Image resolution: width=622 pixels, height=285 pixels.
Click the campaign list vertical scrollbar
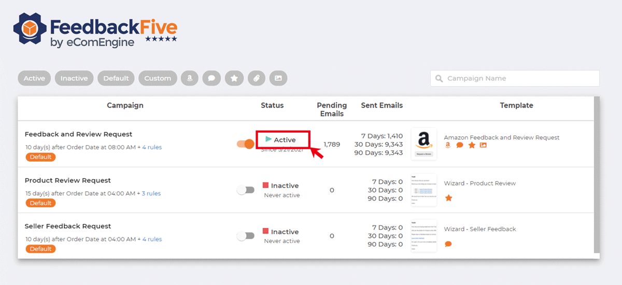coord(597,176)
